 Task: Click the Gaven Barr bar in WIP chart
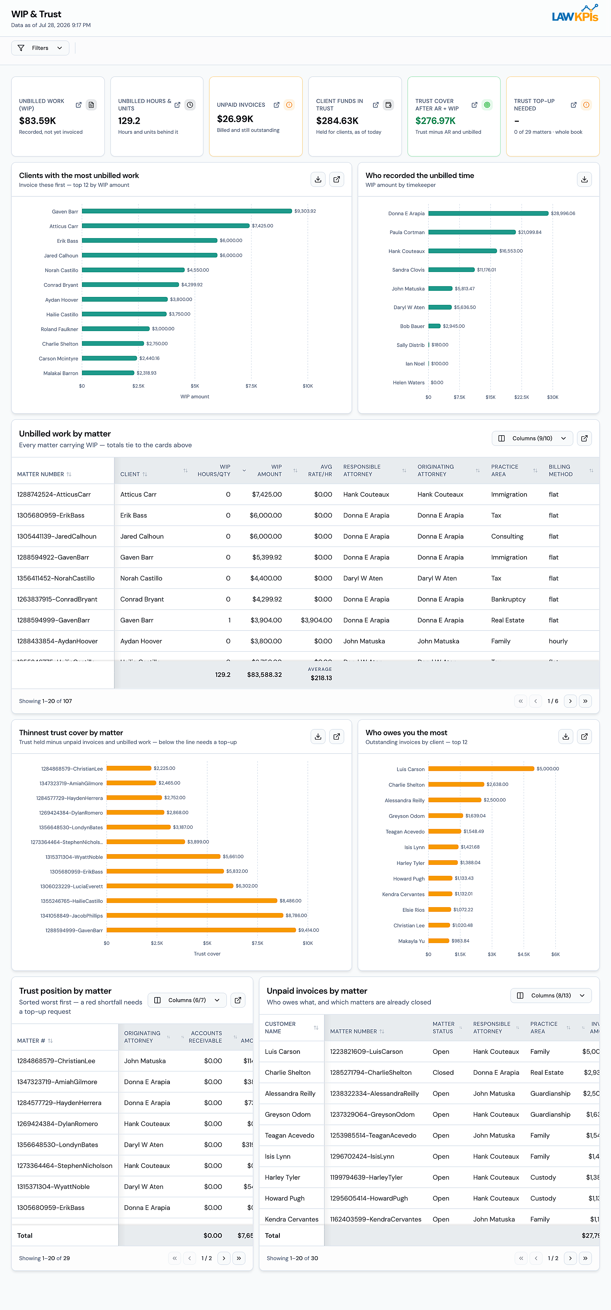pos(187,211)
